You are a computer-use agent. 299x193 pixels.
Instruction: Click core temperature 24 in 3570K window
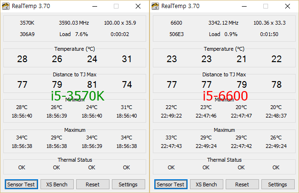tap(92, 59)
